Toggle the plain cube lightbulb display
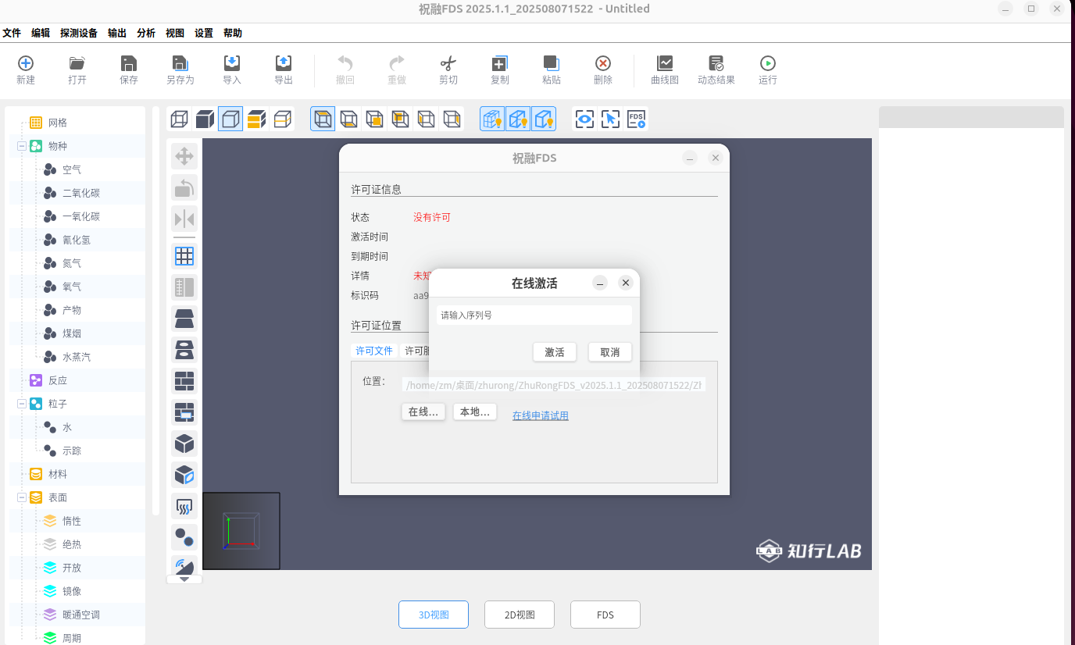The width and height of the screenshot is (1075, 645). point(544,119)
